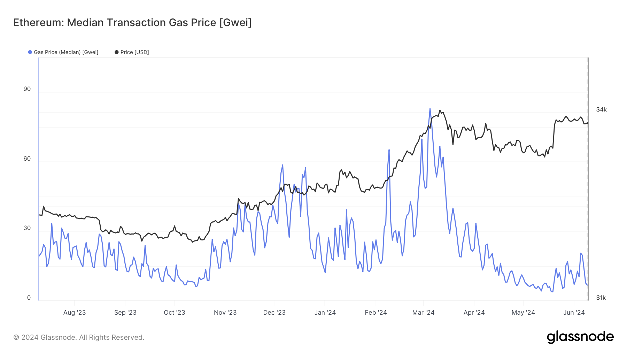Click the 60 Gwei y-axis label

coord(27,159)
